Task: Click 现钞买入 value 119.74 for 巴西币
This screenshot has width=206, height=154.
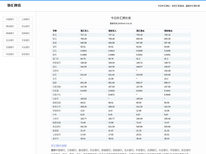Action: click(111, 71)
